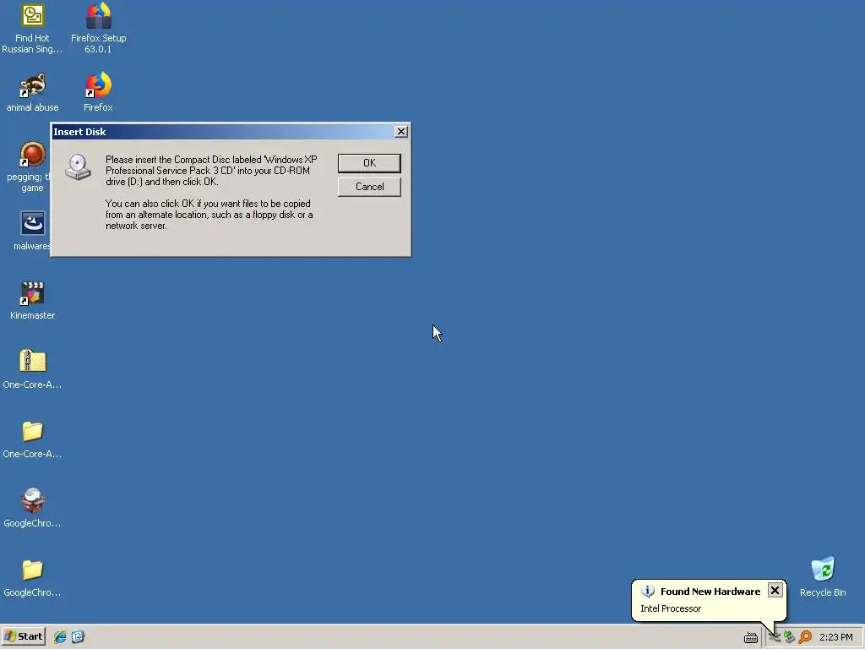Click the CD drive icon in Insert Disk dialog
This screenshot has width=865, height=649.
(x=78, y=166)
